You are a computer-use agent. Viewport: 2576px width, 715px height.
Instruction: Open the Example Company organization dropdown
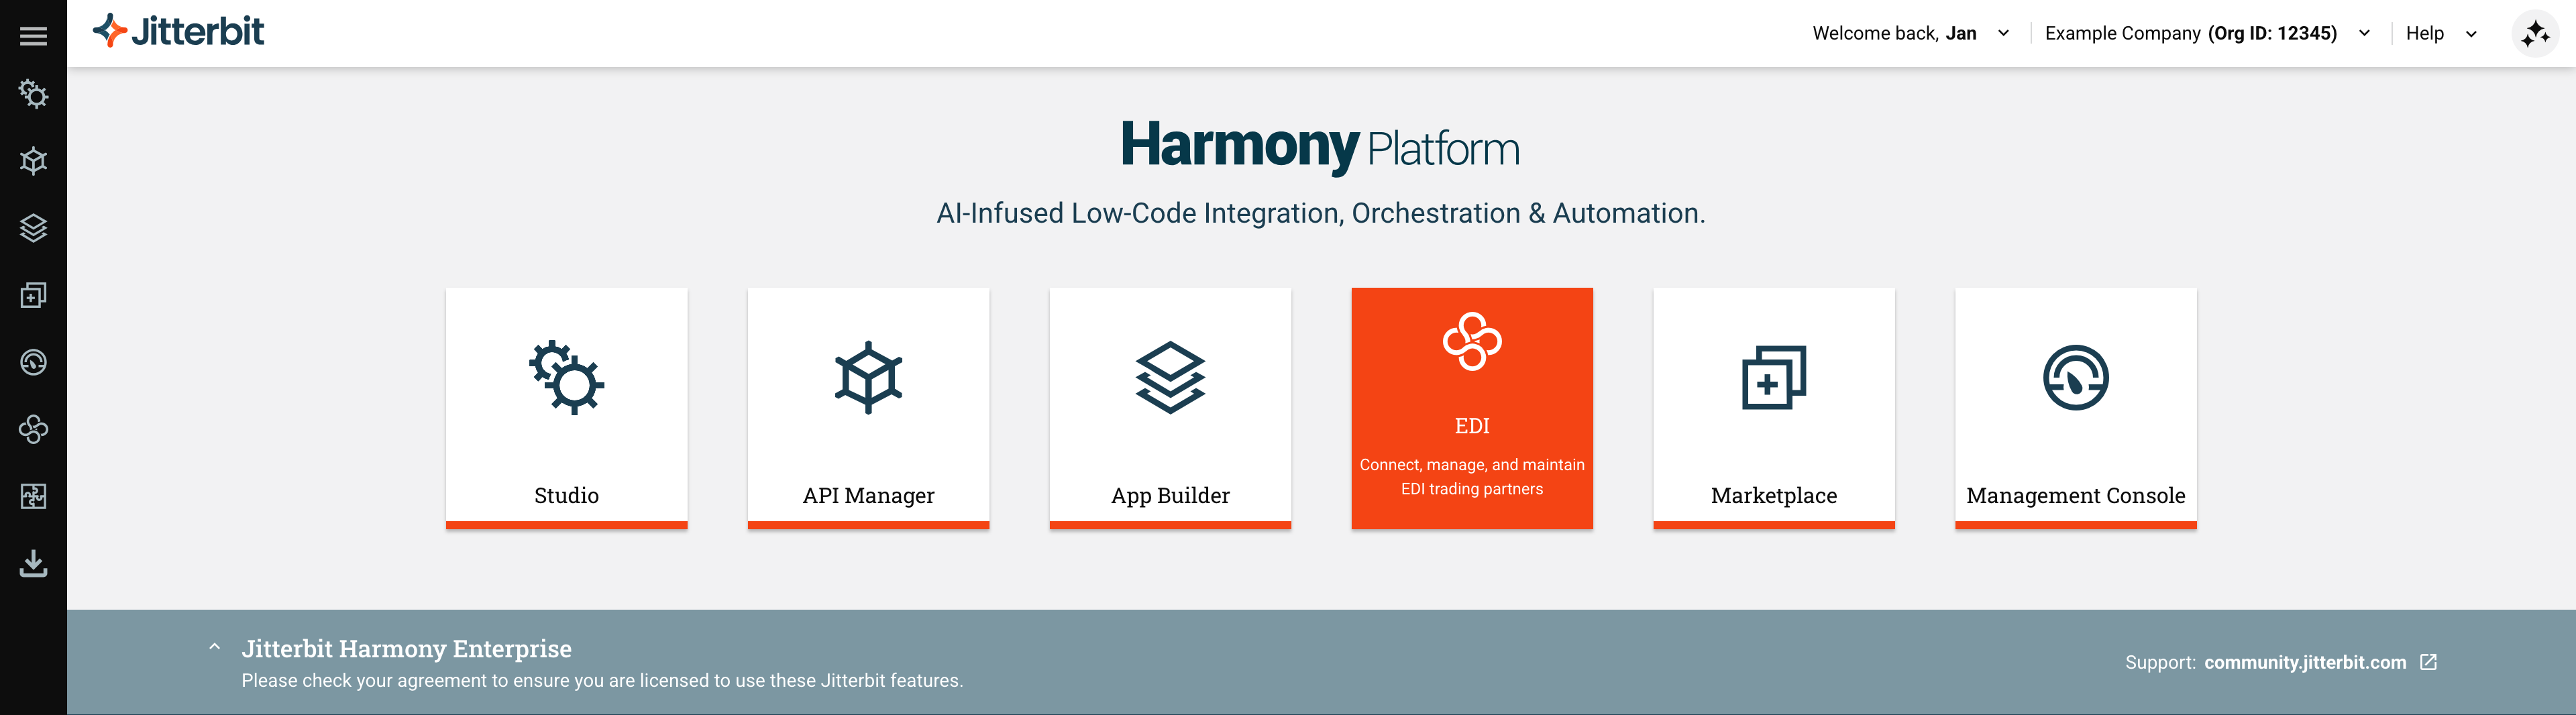tap(2206, 34)
